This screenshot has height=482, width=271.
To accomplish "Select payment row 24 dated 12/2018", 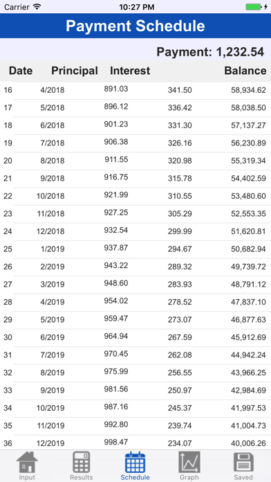I will (135, 231).
